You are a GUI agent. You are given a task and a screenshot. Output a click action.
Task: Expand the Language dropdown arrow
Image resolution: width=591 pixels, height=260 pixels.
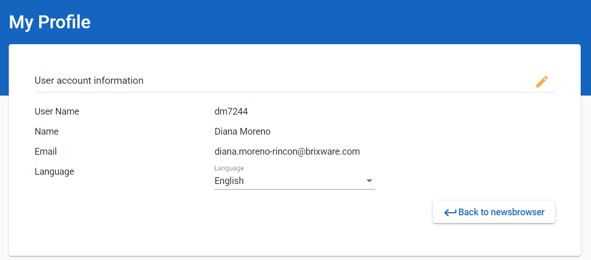[369, 181]
